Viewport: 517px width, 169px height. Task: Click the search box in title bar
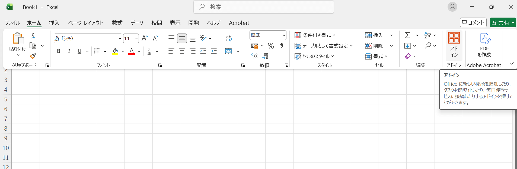[263, 7]
